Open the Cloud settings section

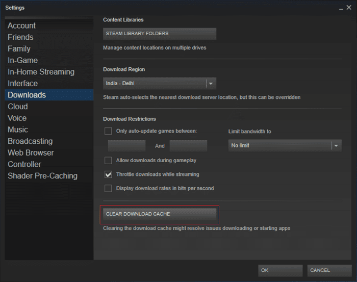[18, 107]
